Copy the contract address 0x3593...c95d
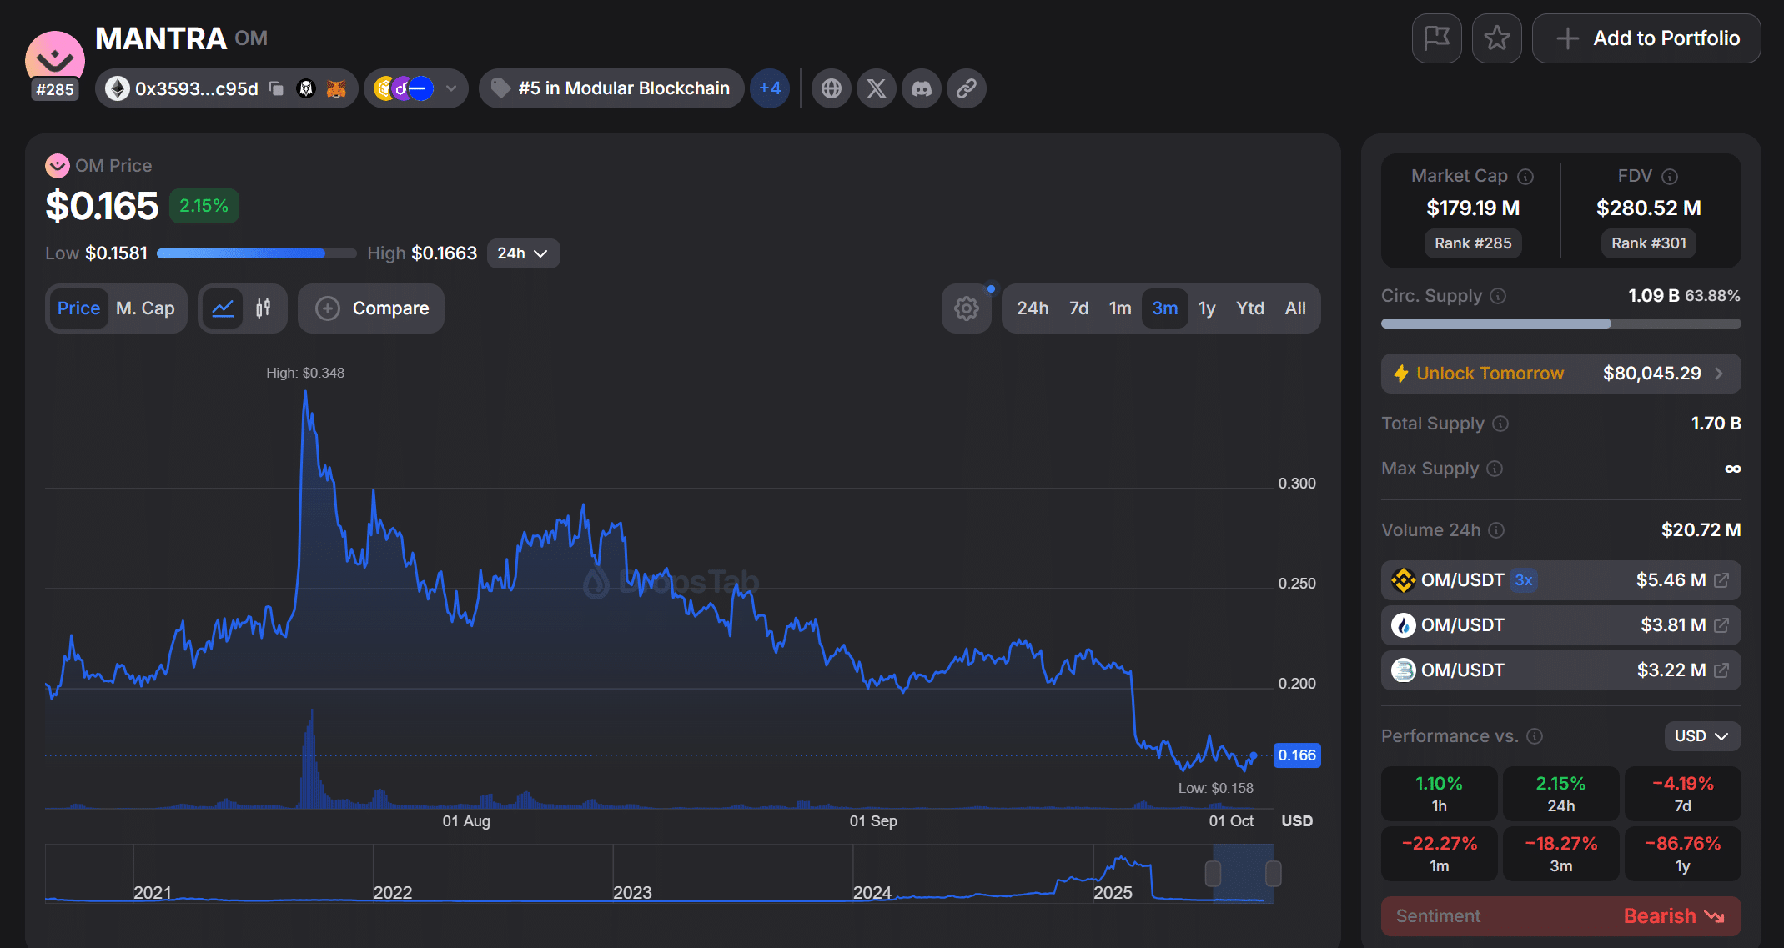Viewport: 1784px width, 948px height. 277,88
